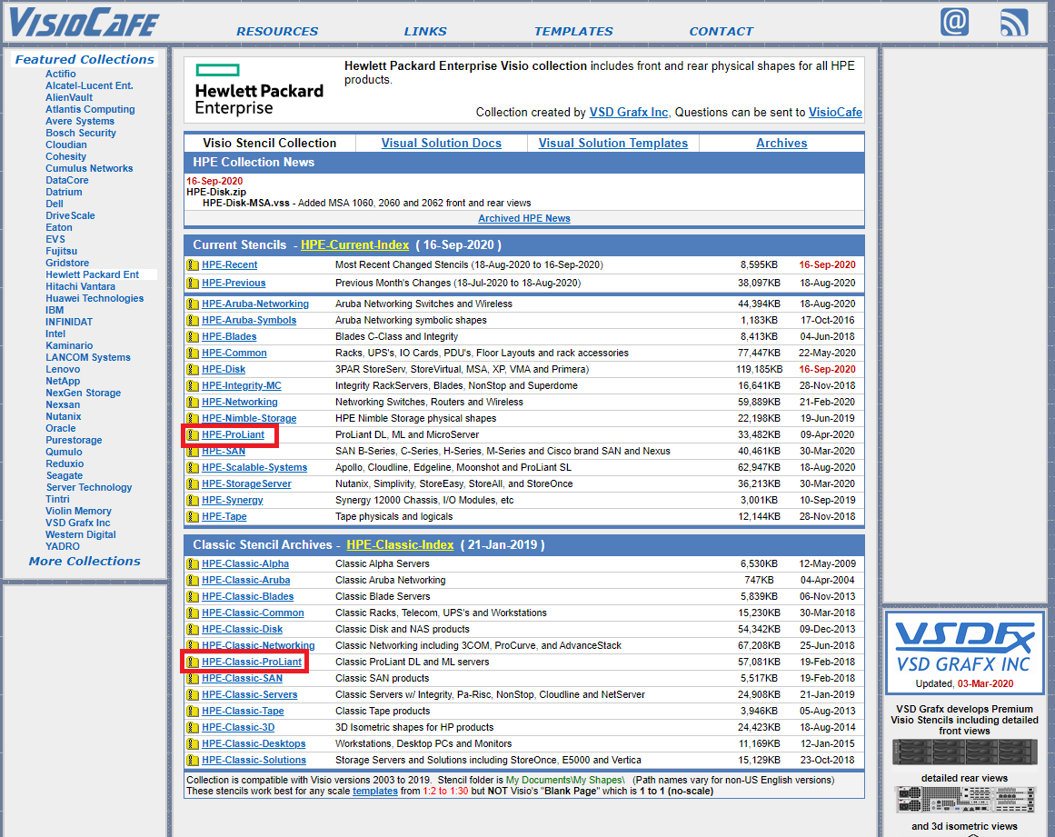Click the VisioCafe logo

click(x=85, y=22)
